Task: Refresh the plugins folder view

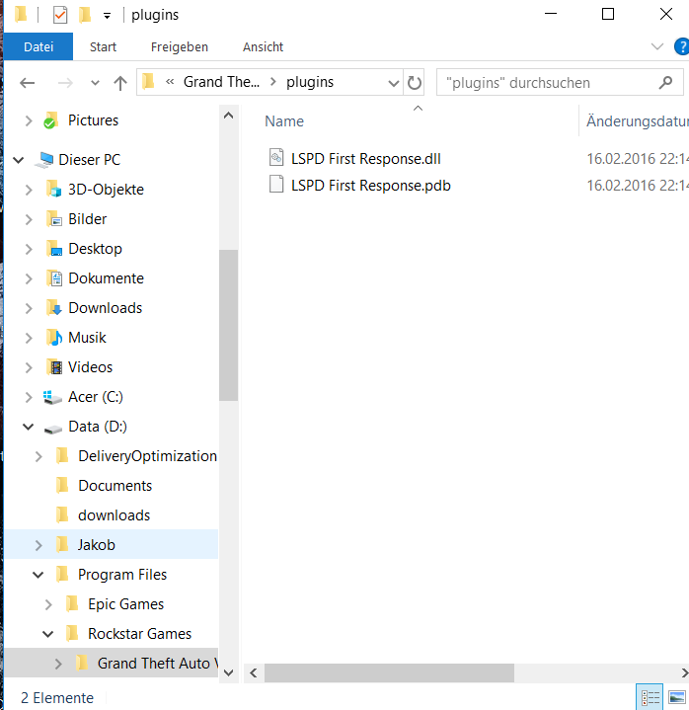Action: click(415, 82)
